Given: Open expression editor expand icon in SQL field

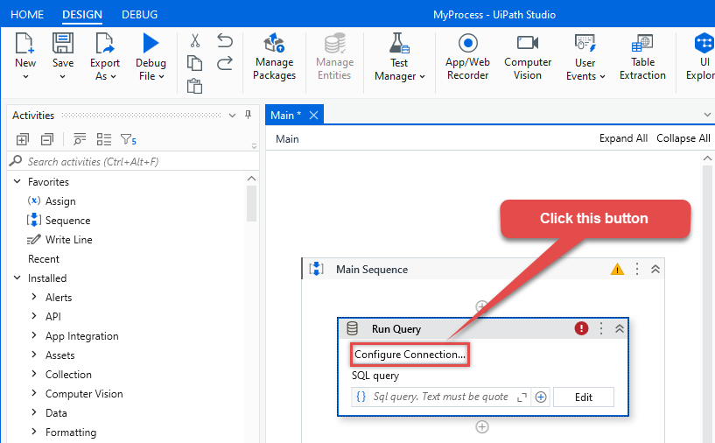Looking at the screenshot, I should (522, 397).
